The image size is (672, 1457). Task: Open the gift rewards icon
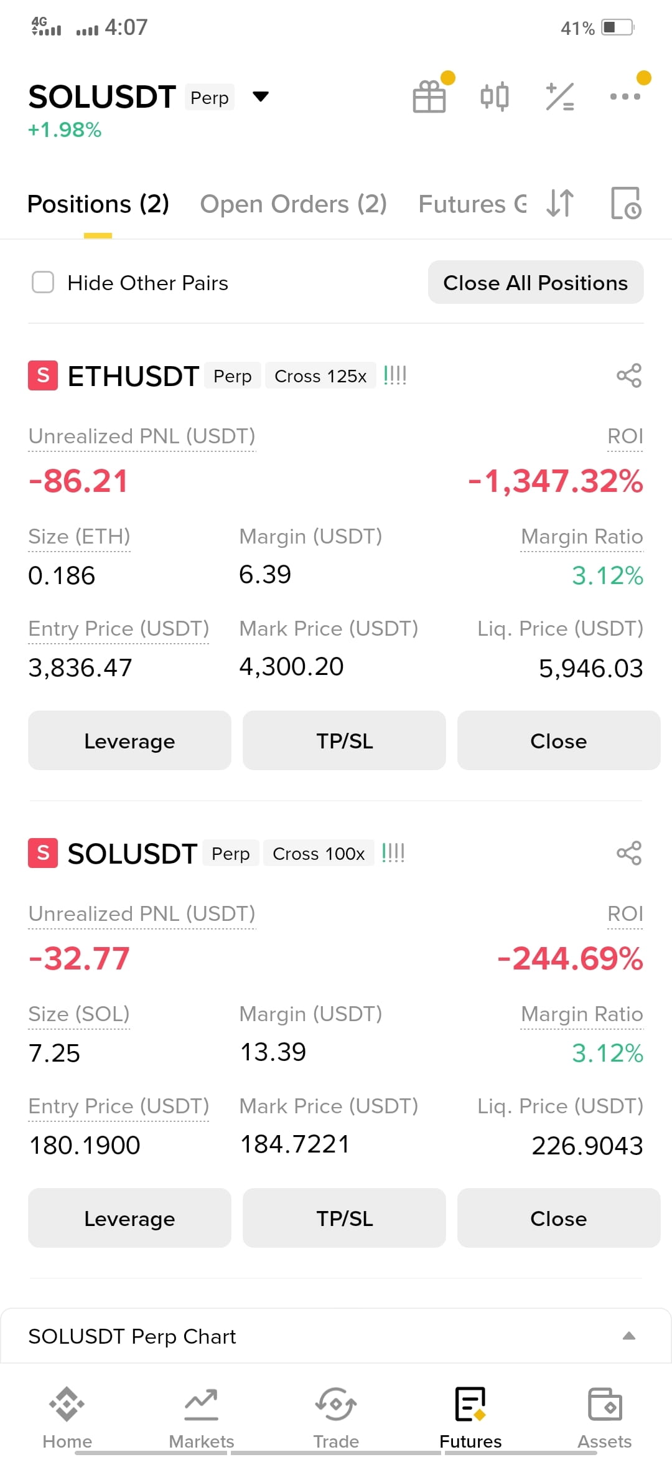429,97
